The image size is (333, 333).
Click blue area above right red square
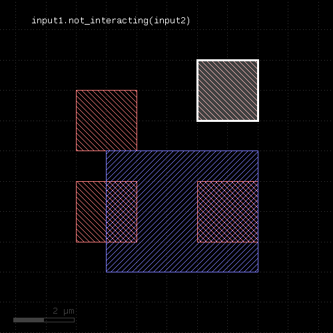point(228,166)
